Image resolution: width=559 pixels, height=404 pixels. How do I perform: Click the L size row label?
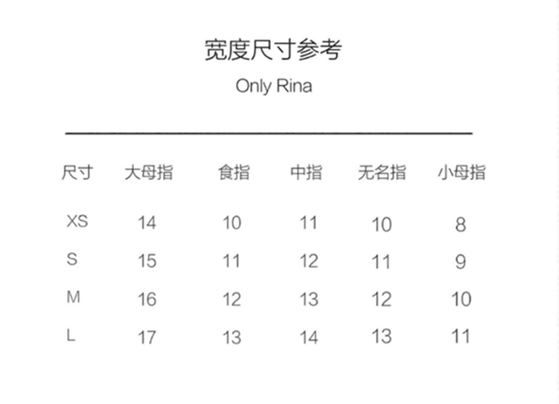(71, 335)
